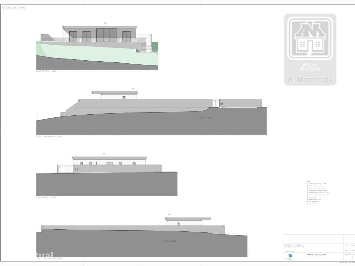355x266 pixels.
Task: Select the 'ALÇADO LATERAL ESQUERDO C/ MUROS' caption
Action: point(49,136)
